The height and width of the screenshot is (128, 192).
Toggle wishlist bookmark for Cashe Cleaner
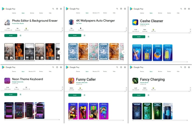pos(148,37)
